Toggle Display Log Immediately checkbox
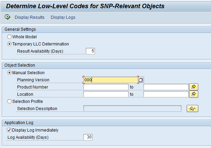Viewport: 211px width, 148px height. tap(9, 130)
